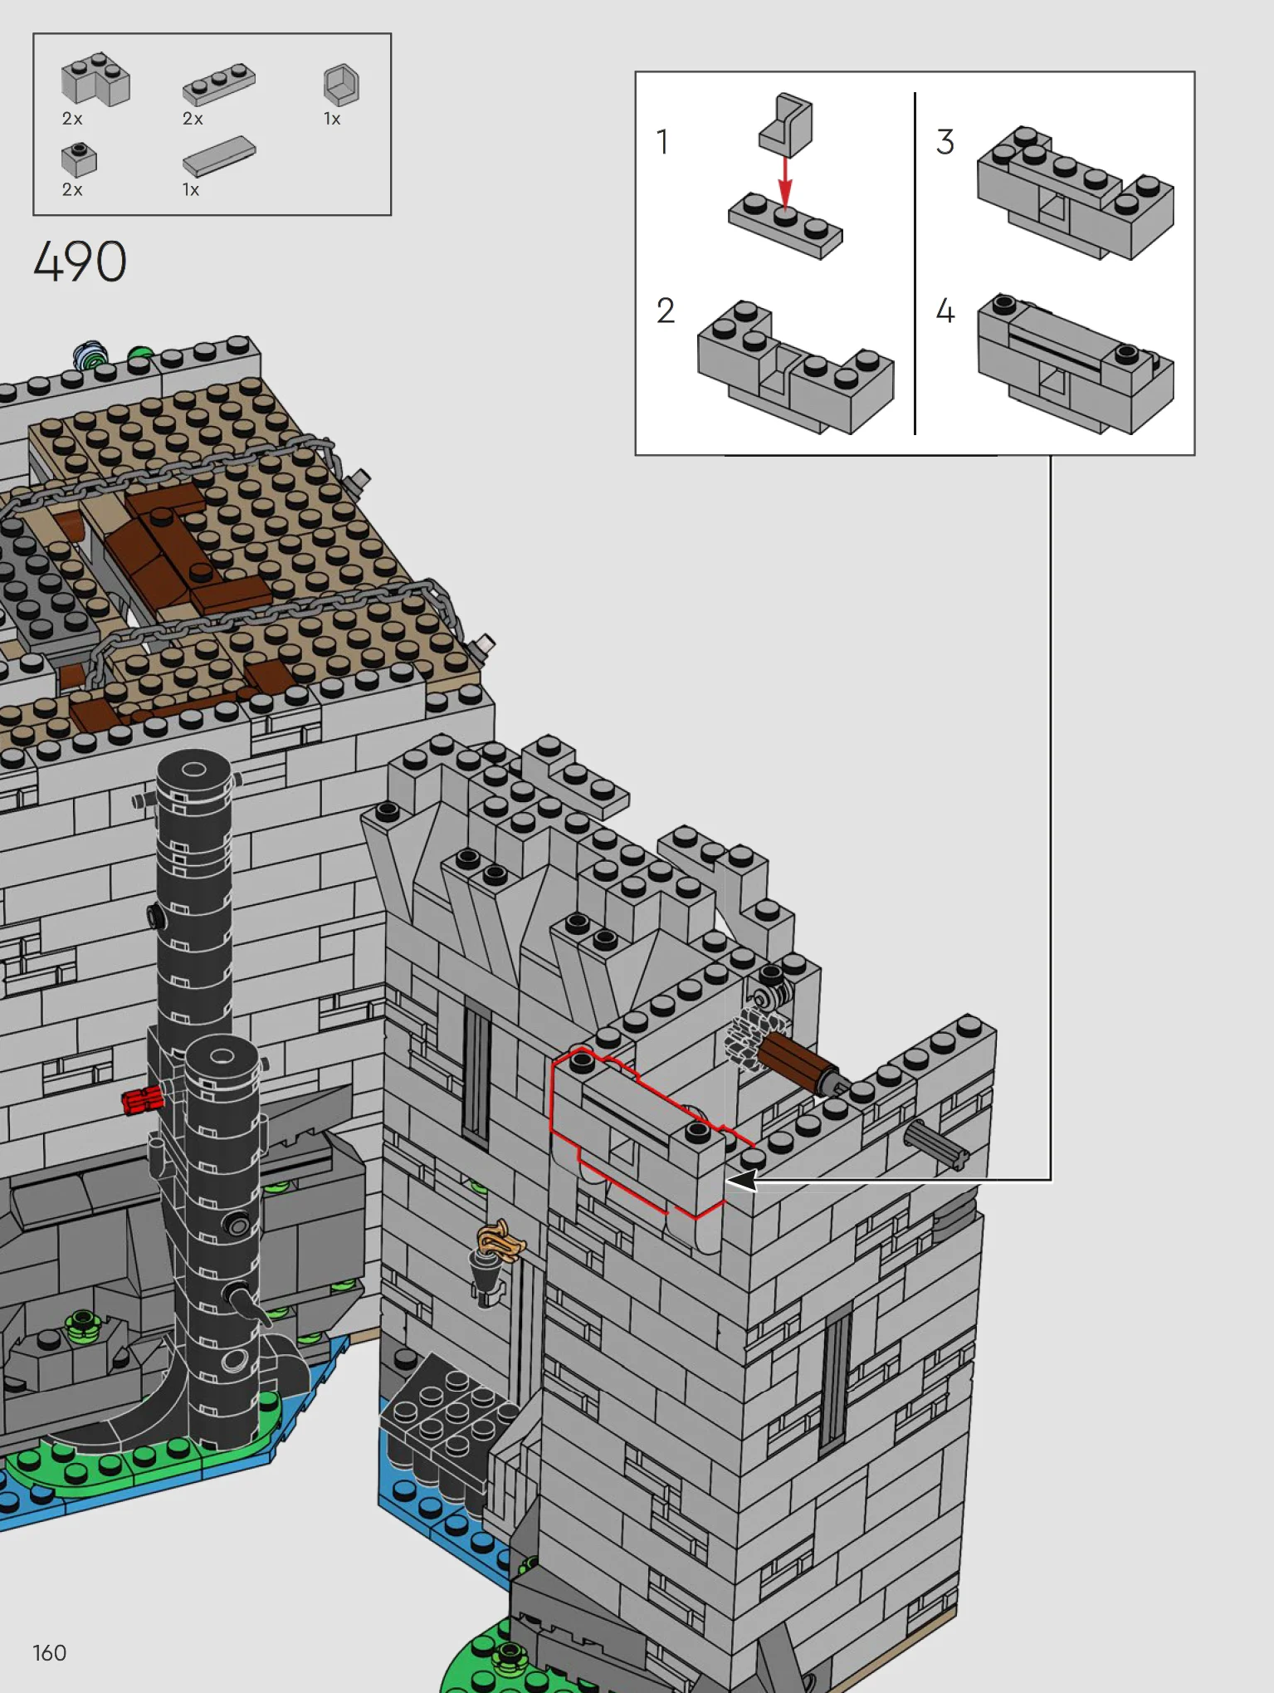Click the small 1x1 stud brick part image
Screen dimensions: 1274x1693
[x=79, y=159]
